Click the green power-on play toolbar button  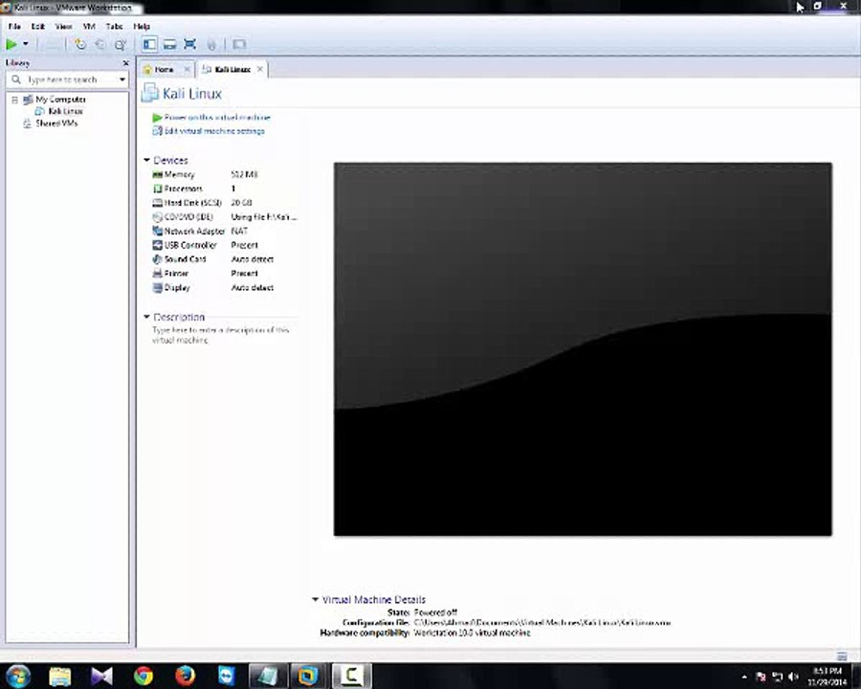tap(11, 45)
